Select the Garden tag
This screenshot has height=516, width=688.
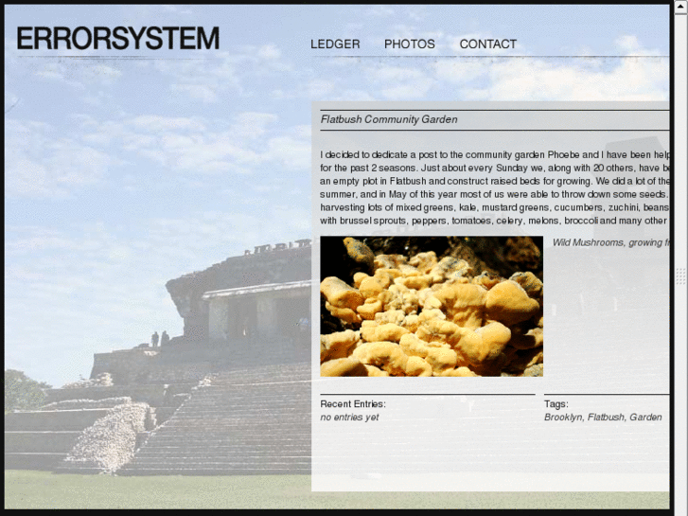(x=645, y=418)
